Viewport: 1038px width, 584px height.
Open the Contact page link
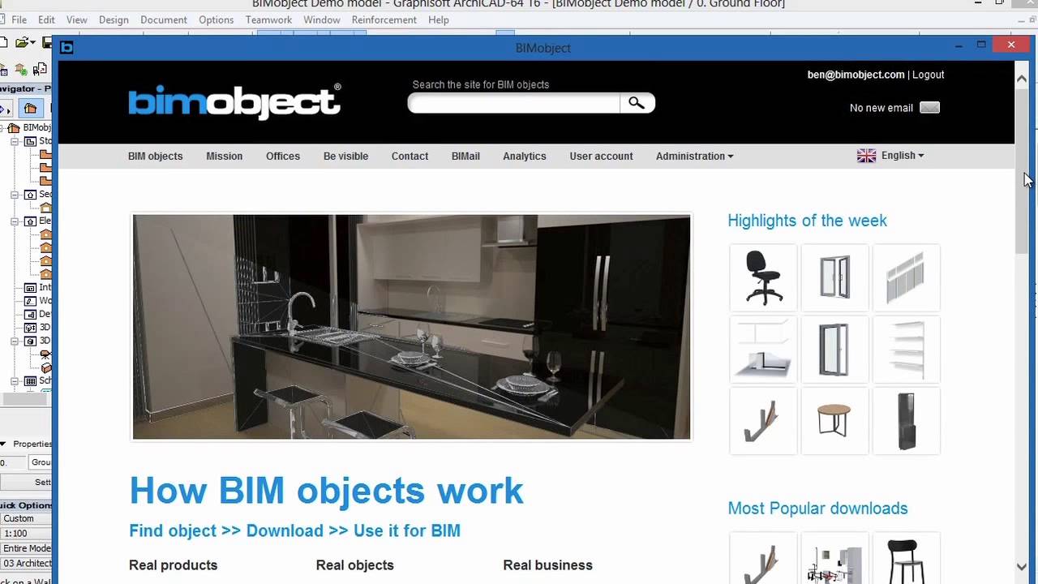410,156
